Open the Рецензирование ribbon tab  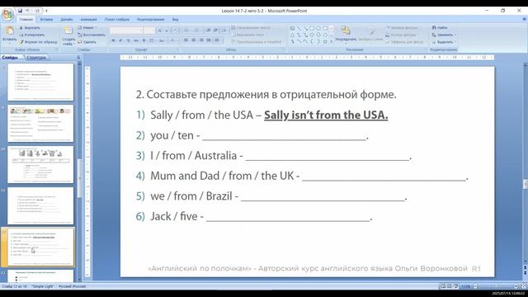tap(150, 19)
